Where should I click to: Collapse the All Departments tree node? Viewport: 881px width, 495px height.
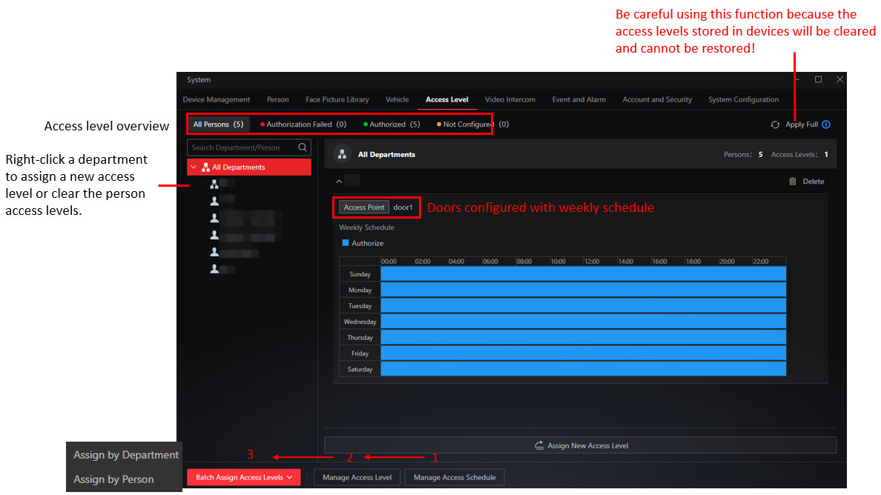[194, 167]
